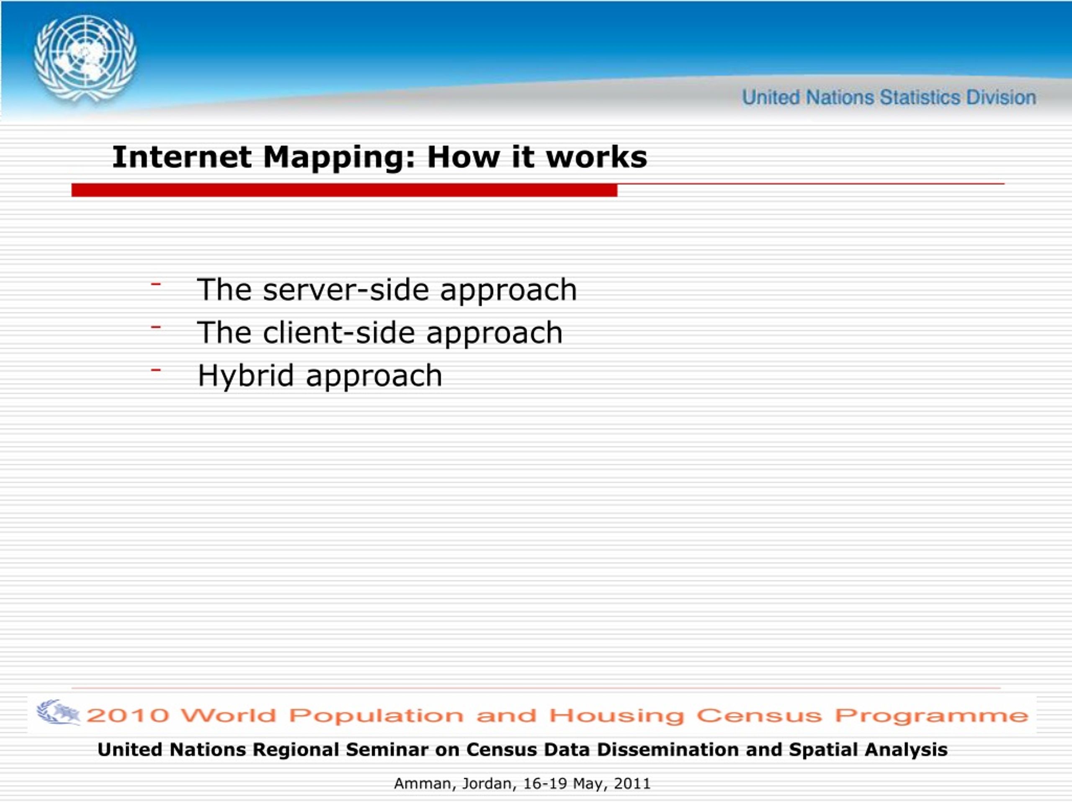Click 'Amman, Jordan, 16-19 May, 2011' text
The image size is (1072, 804).
tap(523, 783)
